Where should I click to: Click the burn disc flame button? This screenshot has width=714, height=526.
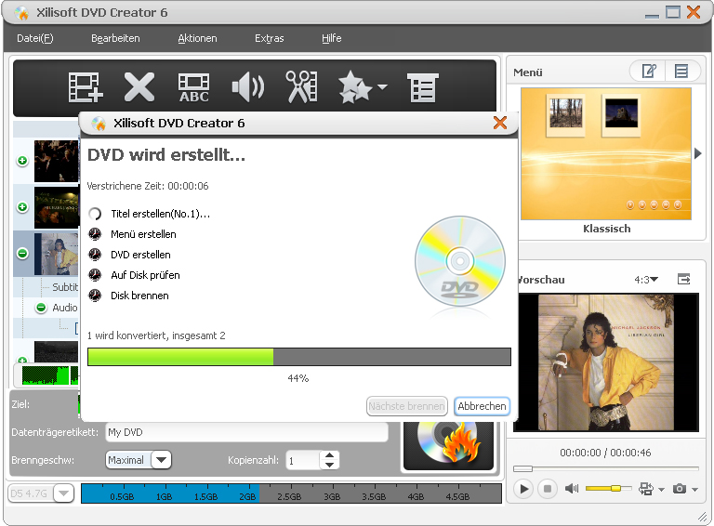point(448,446)
